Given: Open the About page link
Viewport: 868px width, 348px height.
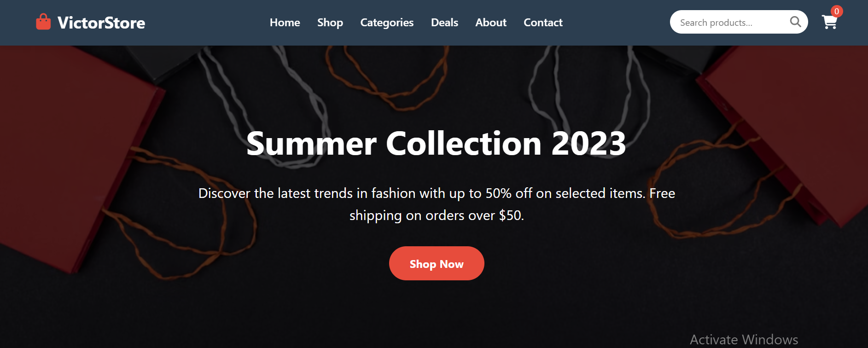Looking at the screenshot, I should click(x=491, y=23).
